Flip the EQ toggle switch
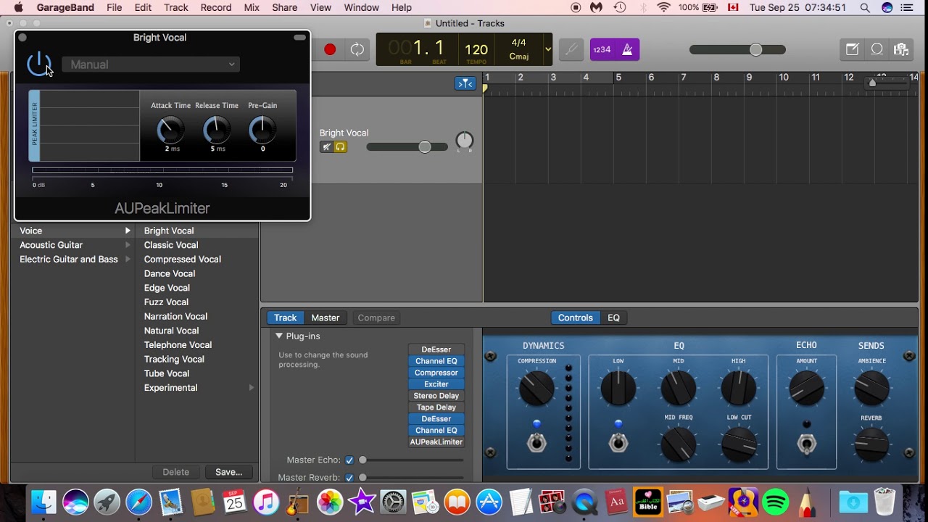This screenshot has width=928, height=522. click(x=618, y=442)
